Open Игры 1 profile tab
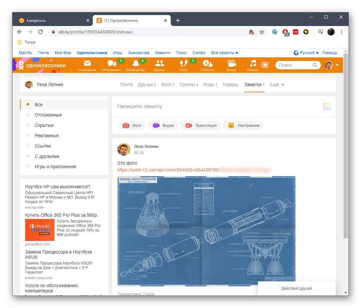The height and width of the screenshot is (308, 361). [x=210, y=84]
